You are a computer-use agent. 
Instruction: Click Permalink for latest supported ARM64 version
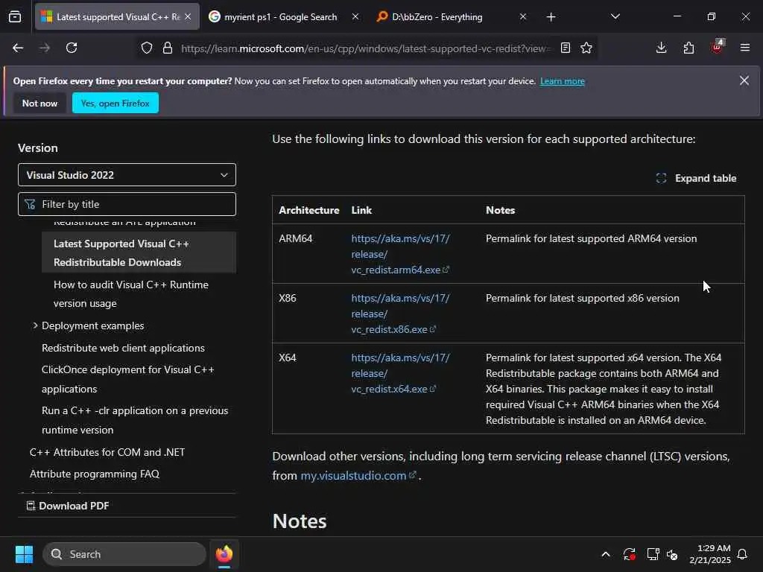[x=591, y=238]
